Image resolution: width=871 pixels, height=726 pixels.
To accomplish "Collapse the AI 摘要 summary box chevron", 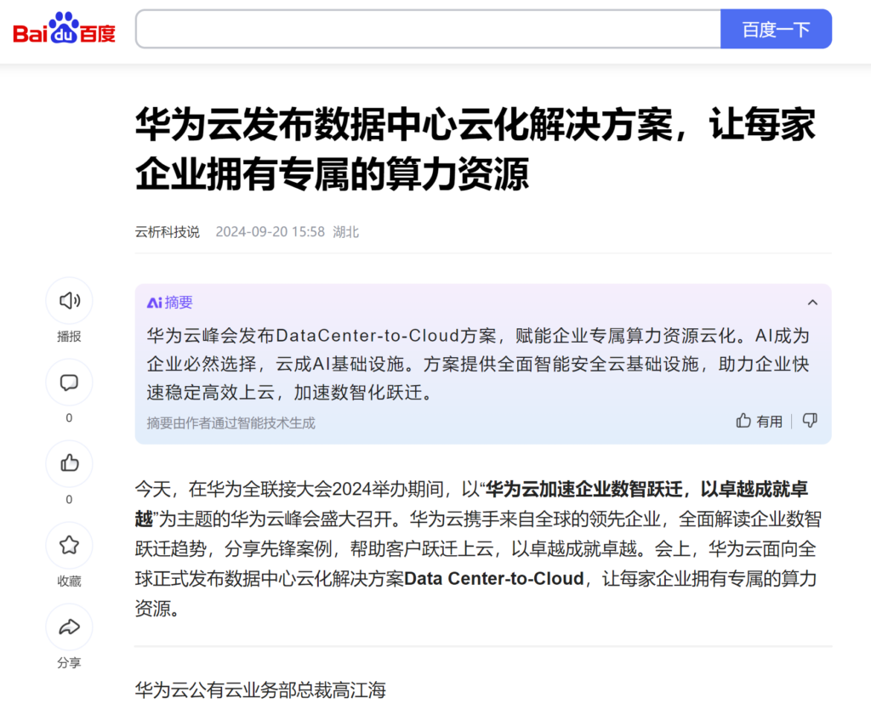I will [812, 303].
